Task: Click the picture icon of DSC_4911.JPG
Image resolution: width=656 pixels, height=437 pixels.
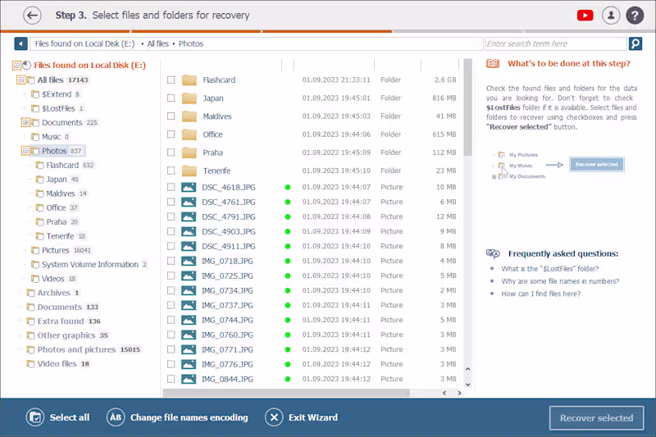Action: (x=189, y=246)
